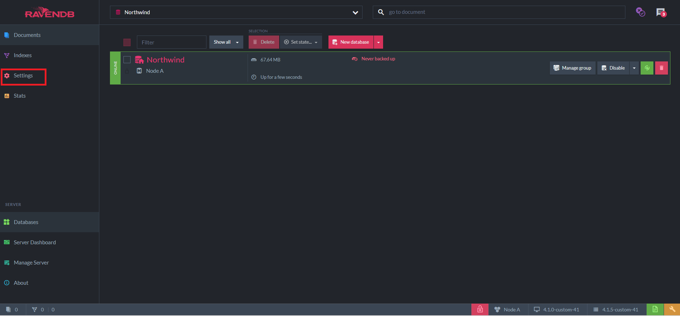Disable the Northwind database
The height and width of the screenshot is (316, 680).
tap(613, 68)
